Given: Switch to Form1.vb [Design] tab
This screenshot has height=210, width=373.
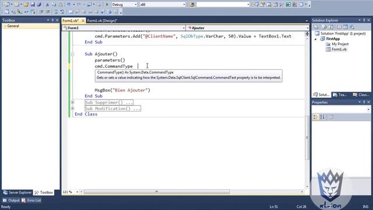Looking at the screenshot, I should tap(102, 21).
